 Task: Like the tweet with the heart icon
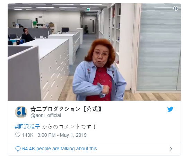click(x=18, y=135)
